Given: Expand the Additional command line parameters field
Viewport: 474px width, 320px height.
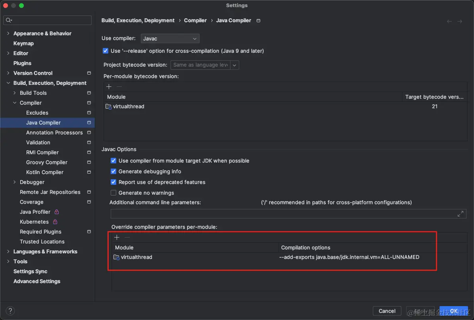Looking at the screenshot, I should (x=461, y=213).
